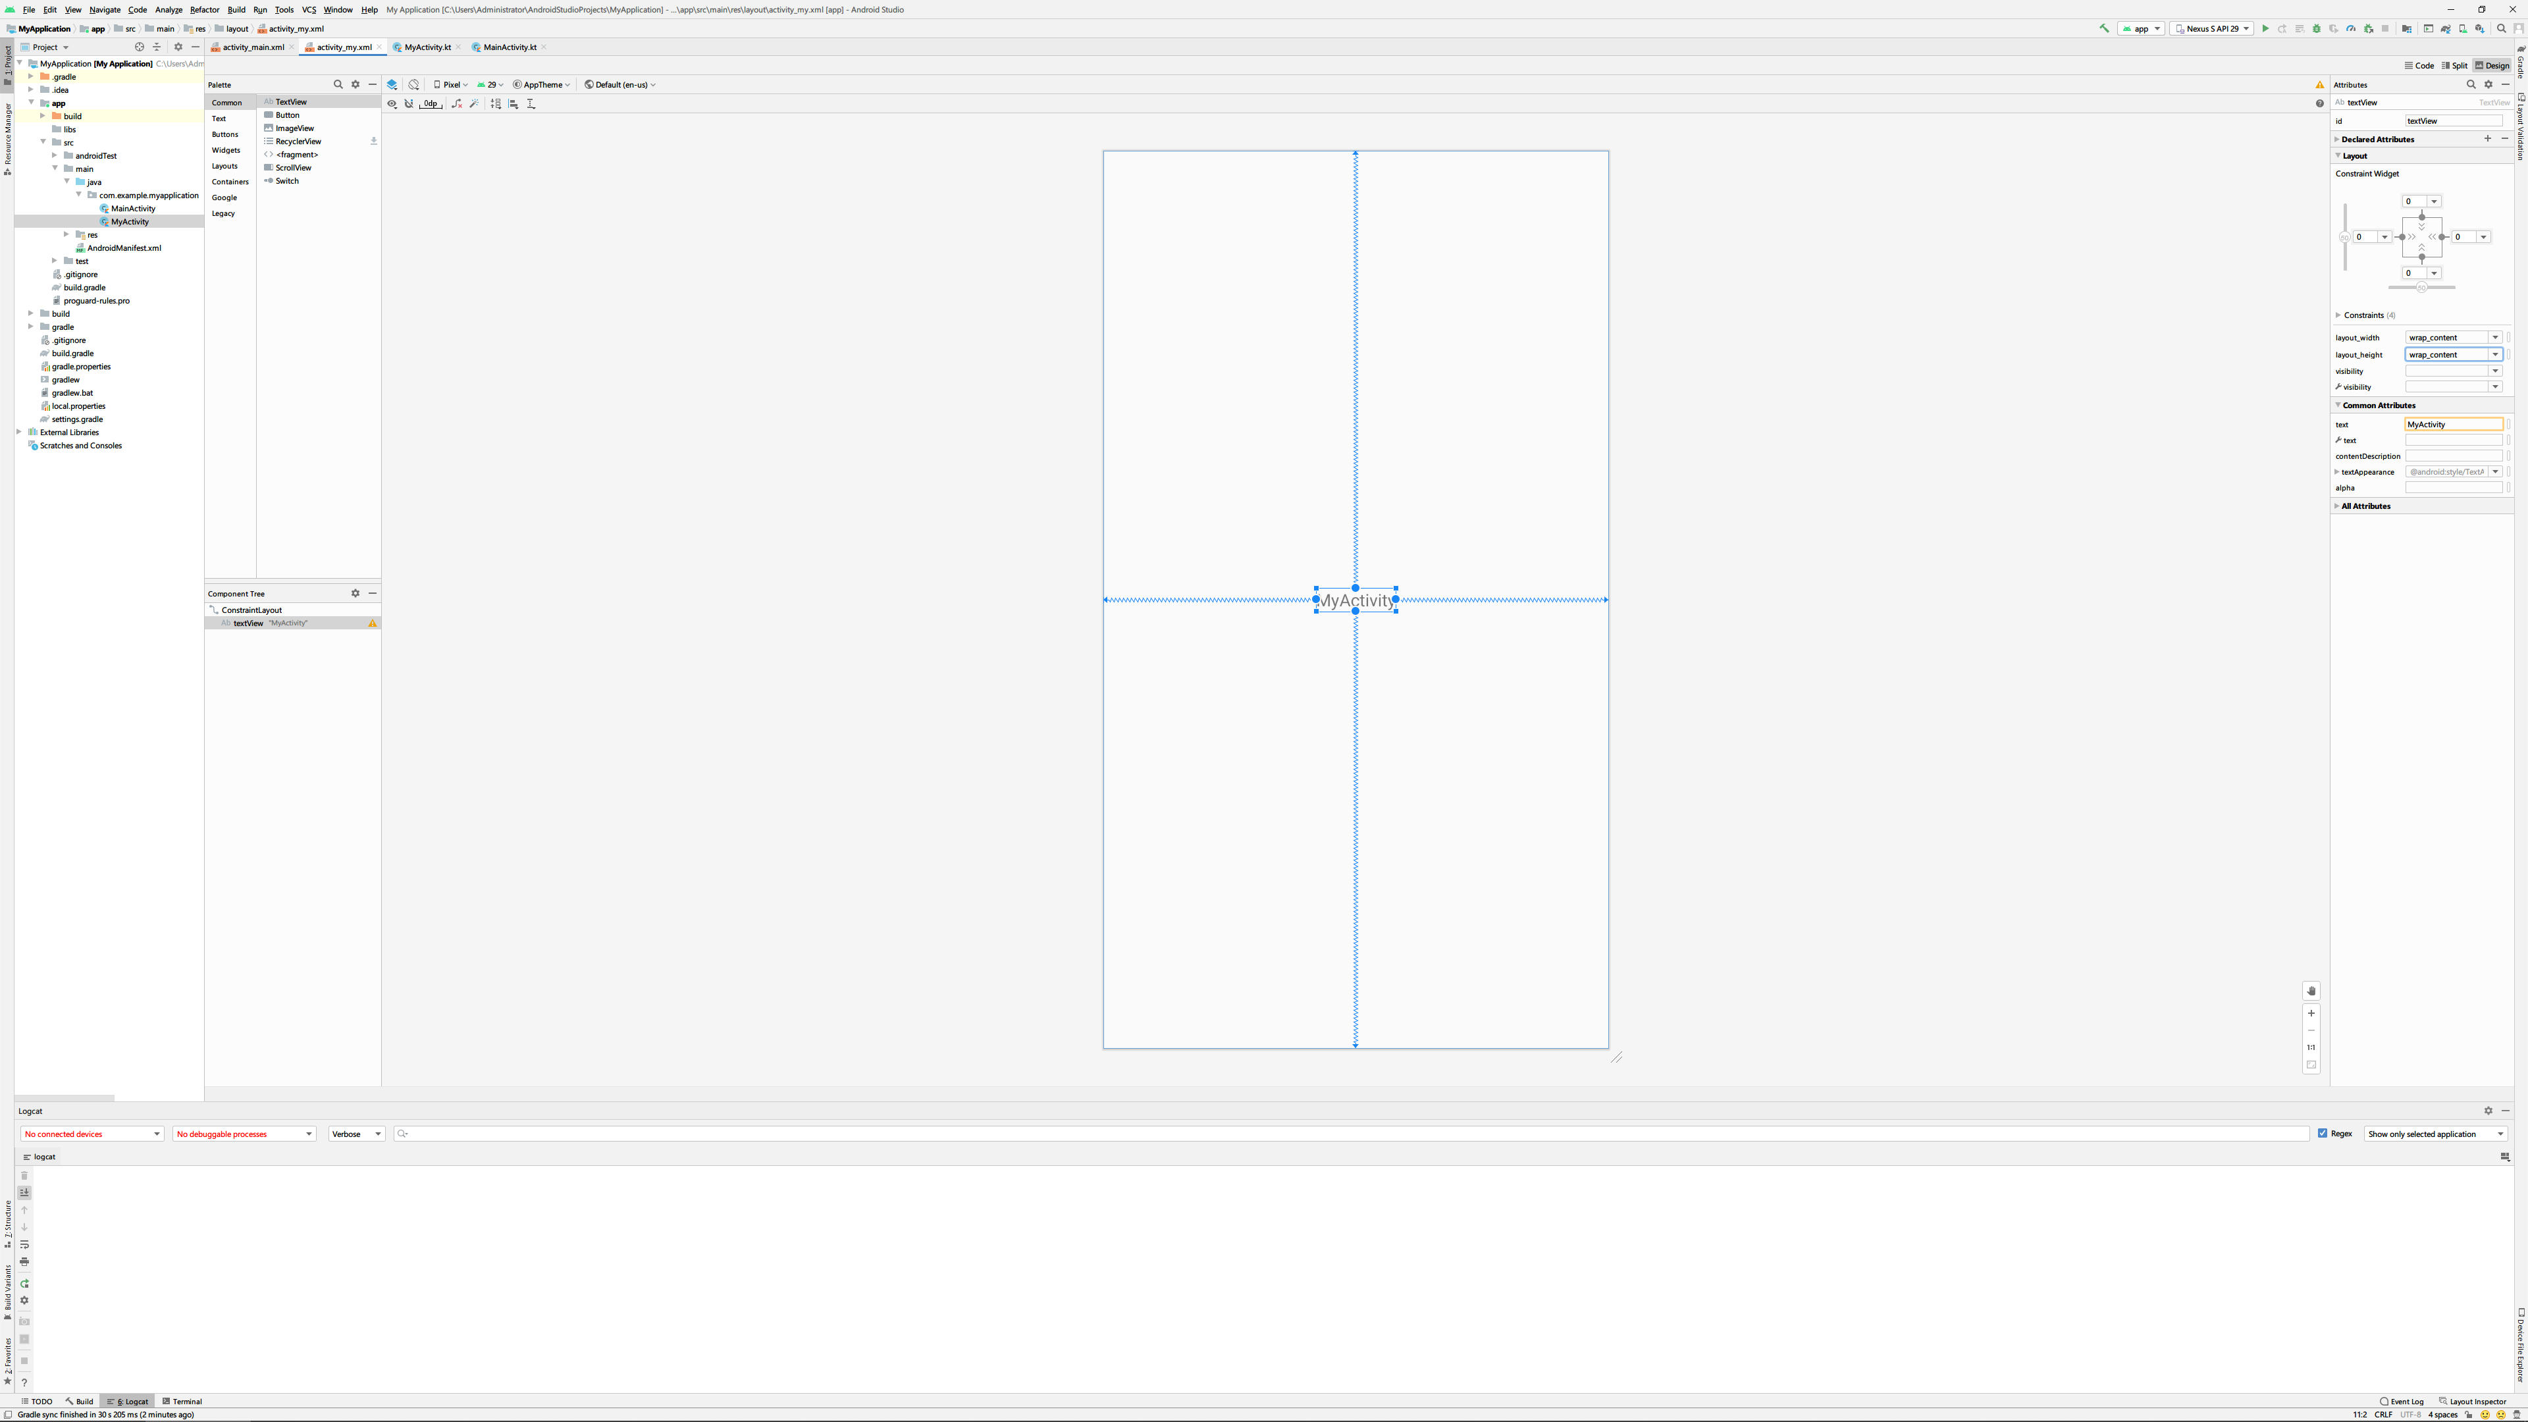Click the green Run app icon
2528x1422 pixels.
tap(2265, 28)
